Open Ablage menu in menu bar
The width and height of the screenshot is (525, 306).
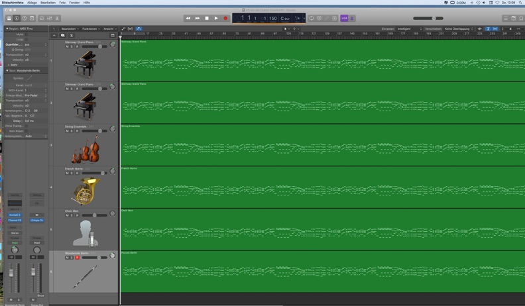[32, 3]
